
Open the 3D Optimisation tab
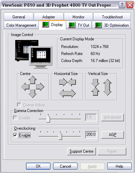[111, 25]
